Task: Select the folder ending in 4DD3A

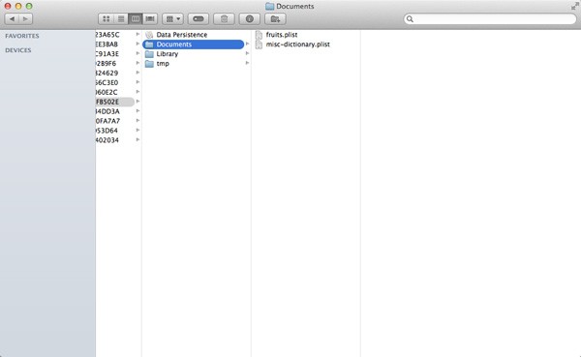Action: pyautogui.click(x=107, y=111)
